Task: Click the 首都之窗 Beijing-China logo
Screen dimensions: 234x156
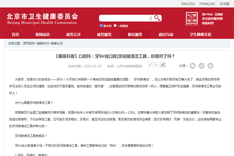Action: pos(192,18)
